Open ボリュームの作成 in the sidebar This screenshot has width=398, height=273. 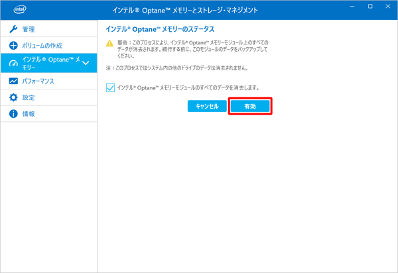(x=49, y=46)
